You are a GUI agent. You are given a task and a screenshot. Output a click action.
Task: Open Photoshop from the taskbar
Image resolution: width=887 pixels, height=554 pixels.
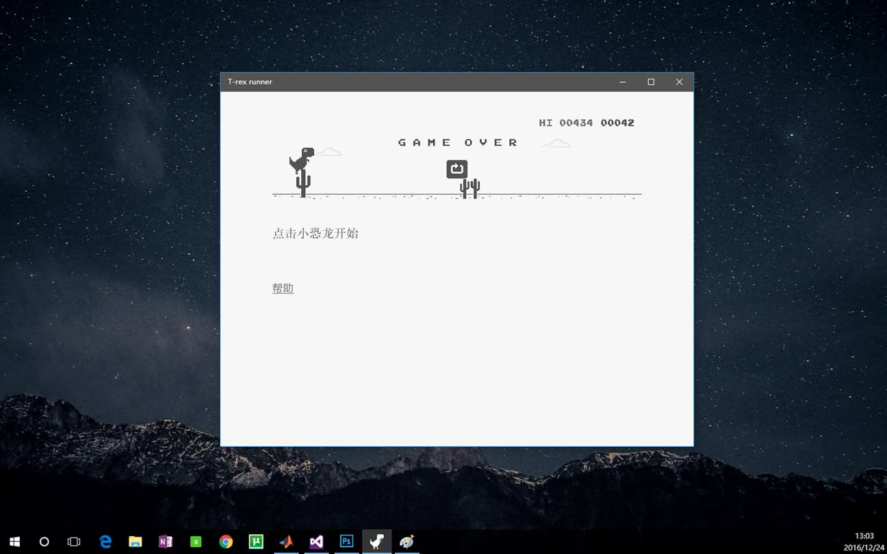tap(346, 542)
